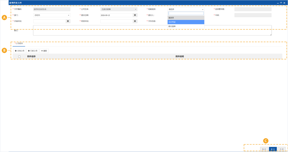Click the 本地上传 button
The width and height of the screenshot is (288, 152).
[x=20, y=51]
